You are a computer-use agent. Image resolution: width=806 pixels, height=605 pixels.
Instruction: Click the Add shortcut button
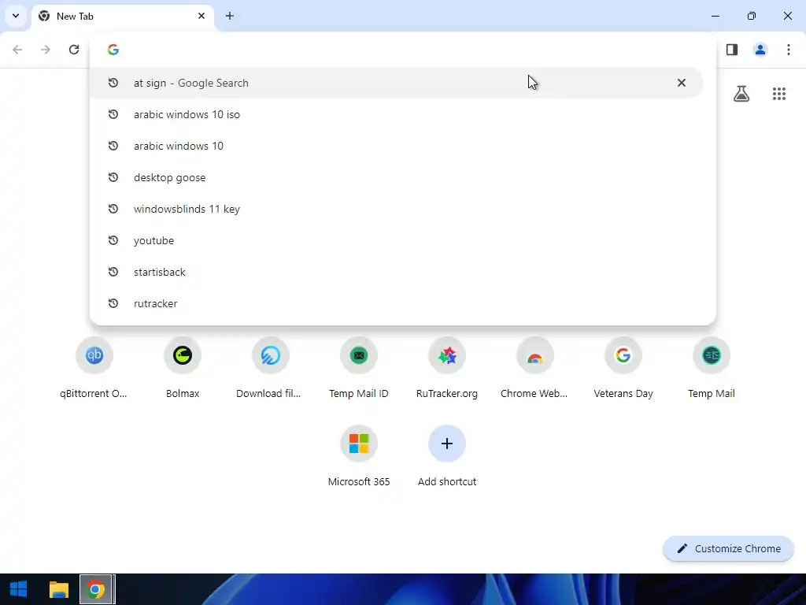(x=447, y=456)
